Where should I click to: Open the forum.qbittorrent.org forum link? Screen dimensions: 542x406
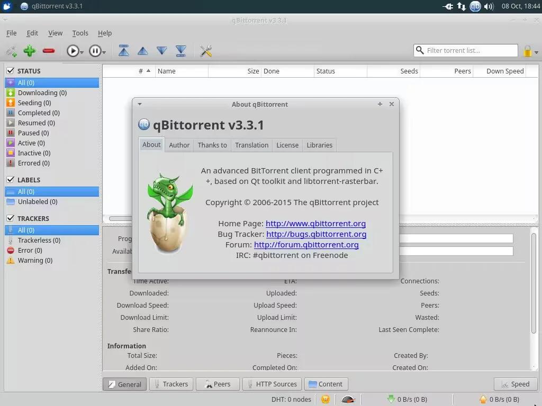306,244
